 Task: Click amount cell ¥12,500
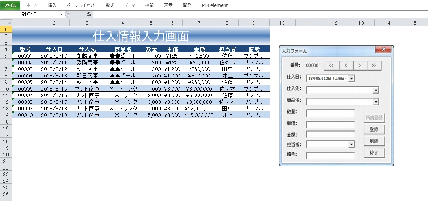[199, 56]
